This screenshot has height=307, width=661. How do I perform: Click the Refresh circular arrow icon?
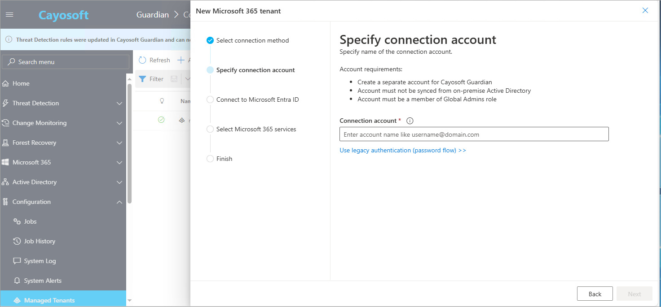(142, 60)
